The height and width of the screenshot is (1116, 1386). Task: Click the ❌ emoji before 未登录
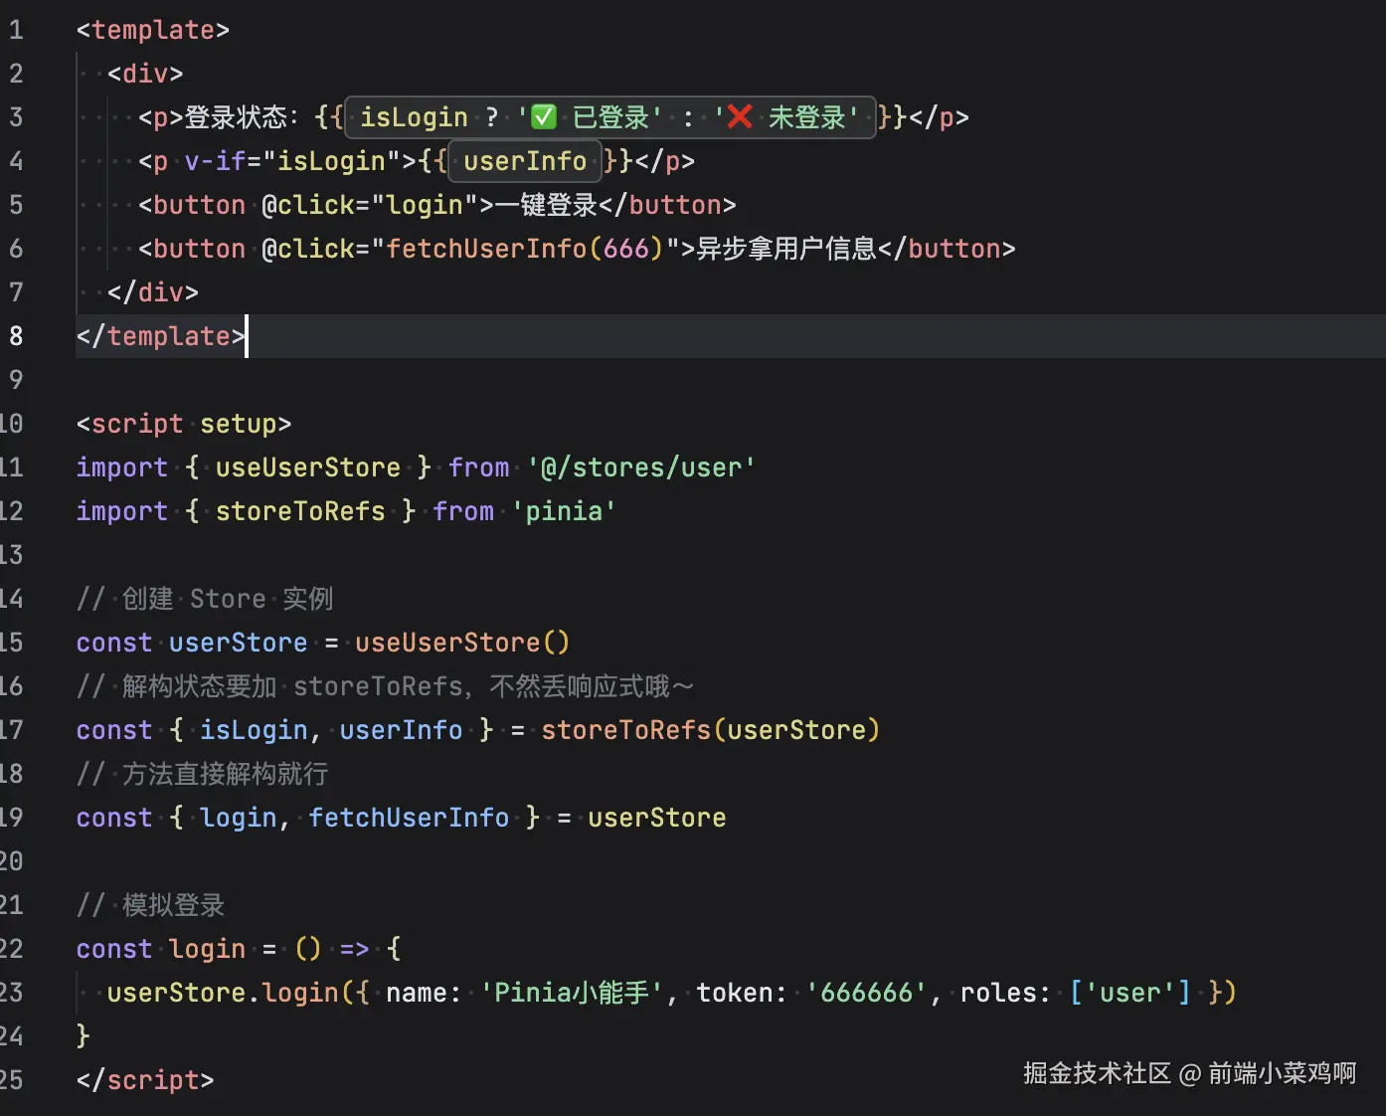pos(740,116)
